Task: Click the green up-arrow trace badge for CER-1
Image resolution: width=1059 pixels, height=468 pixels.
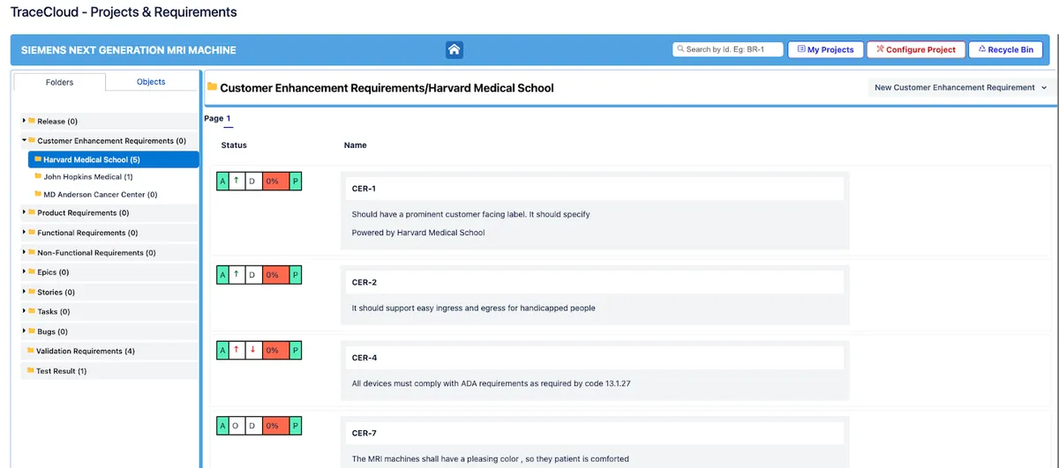Action: [236, 181]
